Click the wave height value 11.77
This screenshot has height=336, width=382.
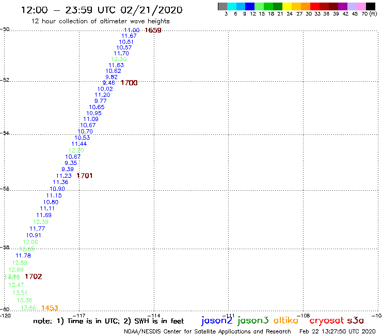click(37, 229)
